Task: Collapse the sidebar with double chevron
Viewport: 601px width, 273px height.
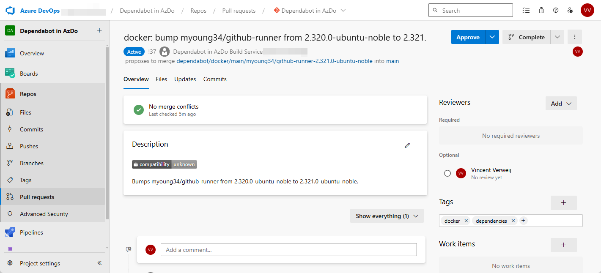Action: [99, 263]
